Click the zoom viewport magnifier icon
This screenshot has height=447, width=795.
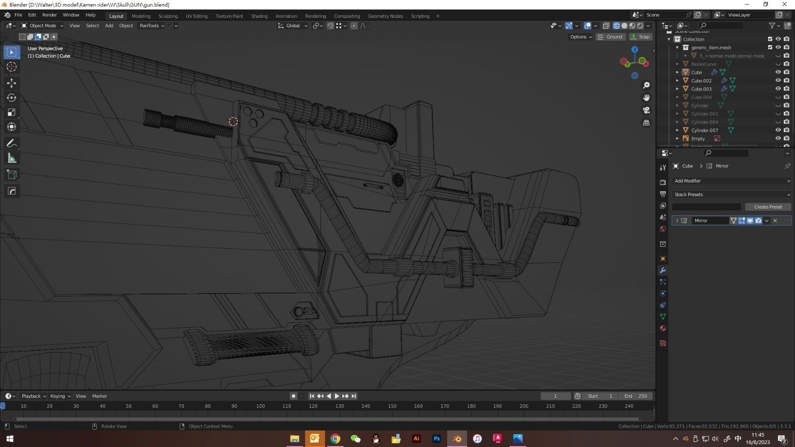(x=646, y=85)
